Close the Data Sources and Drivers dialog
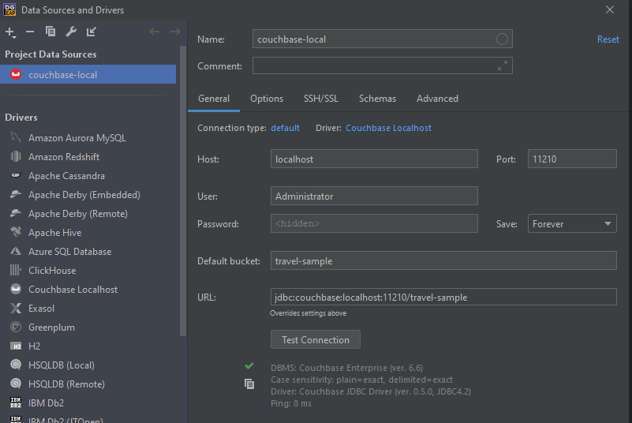The height and width of the screenshot is (423, 632). pos(610,9)
